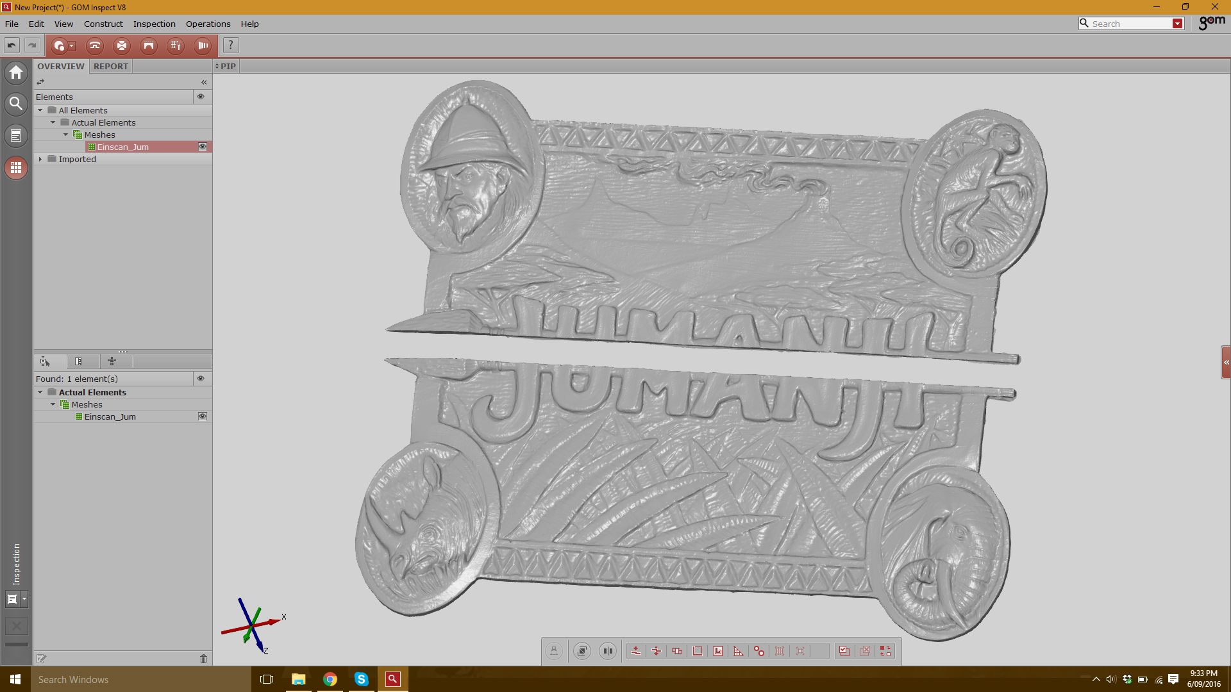Screen dimensions: 1231x692
Task: Open the Operations menu
Action: click(x=208, y=24)
